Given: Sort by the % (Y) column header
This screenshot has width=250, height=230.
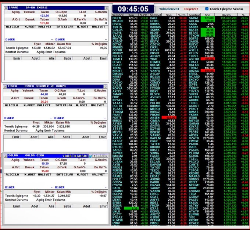Looking at the screenshot, I should [144, 15].
